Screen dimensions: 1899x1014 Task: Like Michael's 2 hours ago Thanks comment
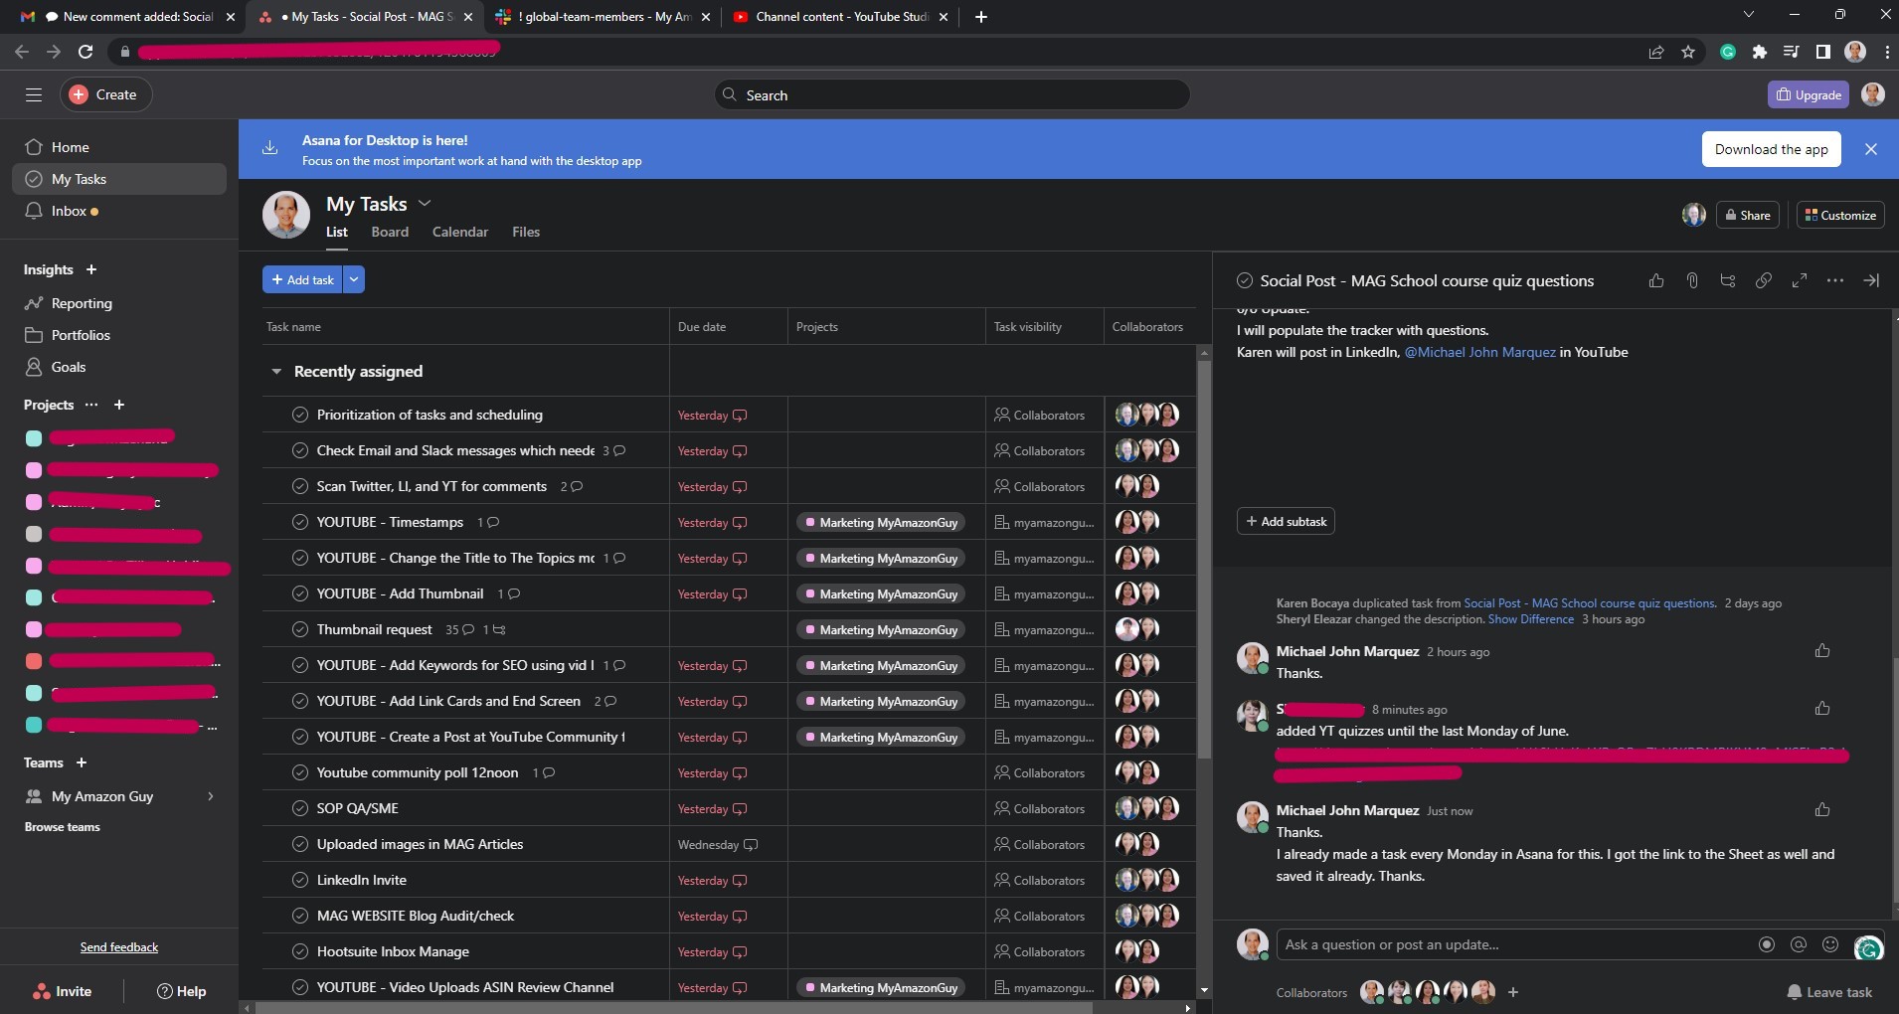(1822, 651)
